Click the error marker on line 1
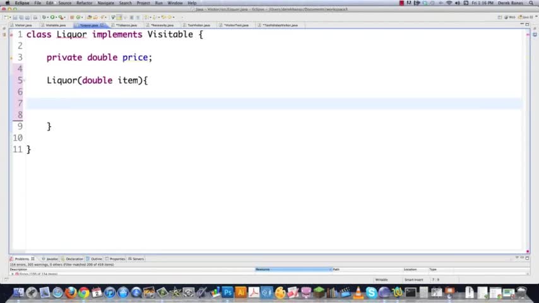Screen dimensions: 539x303 (x=11, y=35)
